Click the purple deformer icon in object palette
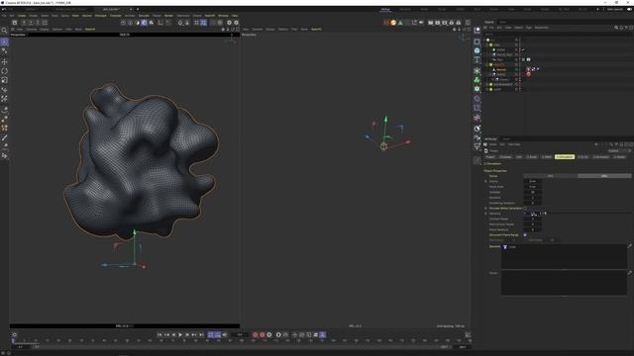 pyautogui.click(x=477, y=99)
